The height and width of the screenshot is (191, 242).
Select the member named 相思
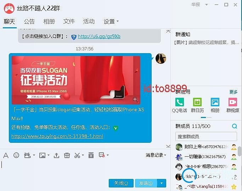point(206,167)
